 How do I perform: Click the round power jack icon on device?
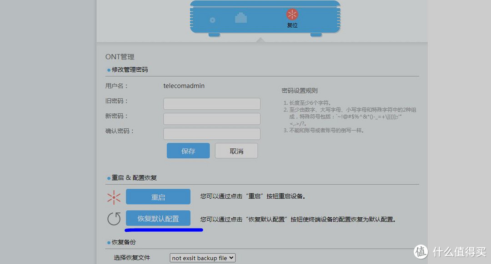click(212, 20)
